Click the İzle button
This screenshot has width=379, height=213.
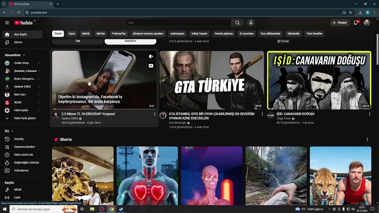[x=78, y=41]
